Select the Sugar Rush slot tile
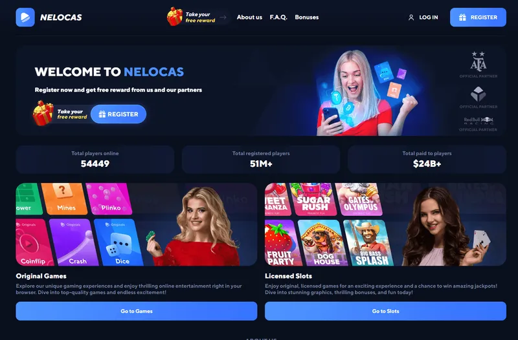518x340 pixels. click(x=313, y=199)
